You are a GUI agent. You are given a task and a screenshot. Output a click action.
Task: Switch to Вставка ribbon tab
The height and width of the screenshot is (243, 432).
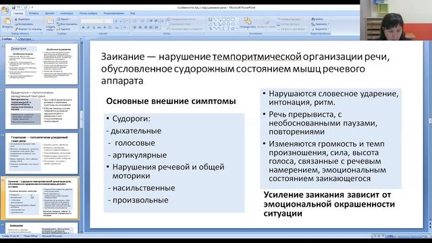tap(34, 13)
